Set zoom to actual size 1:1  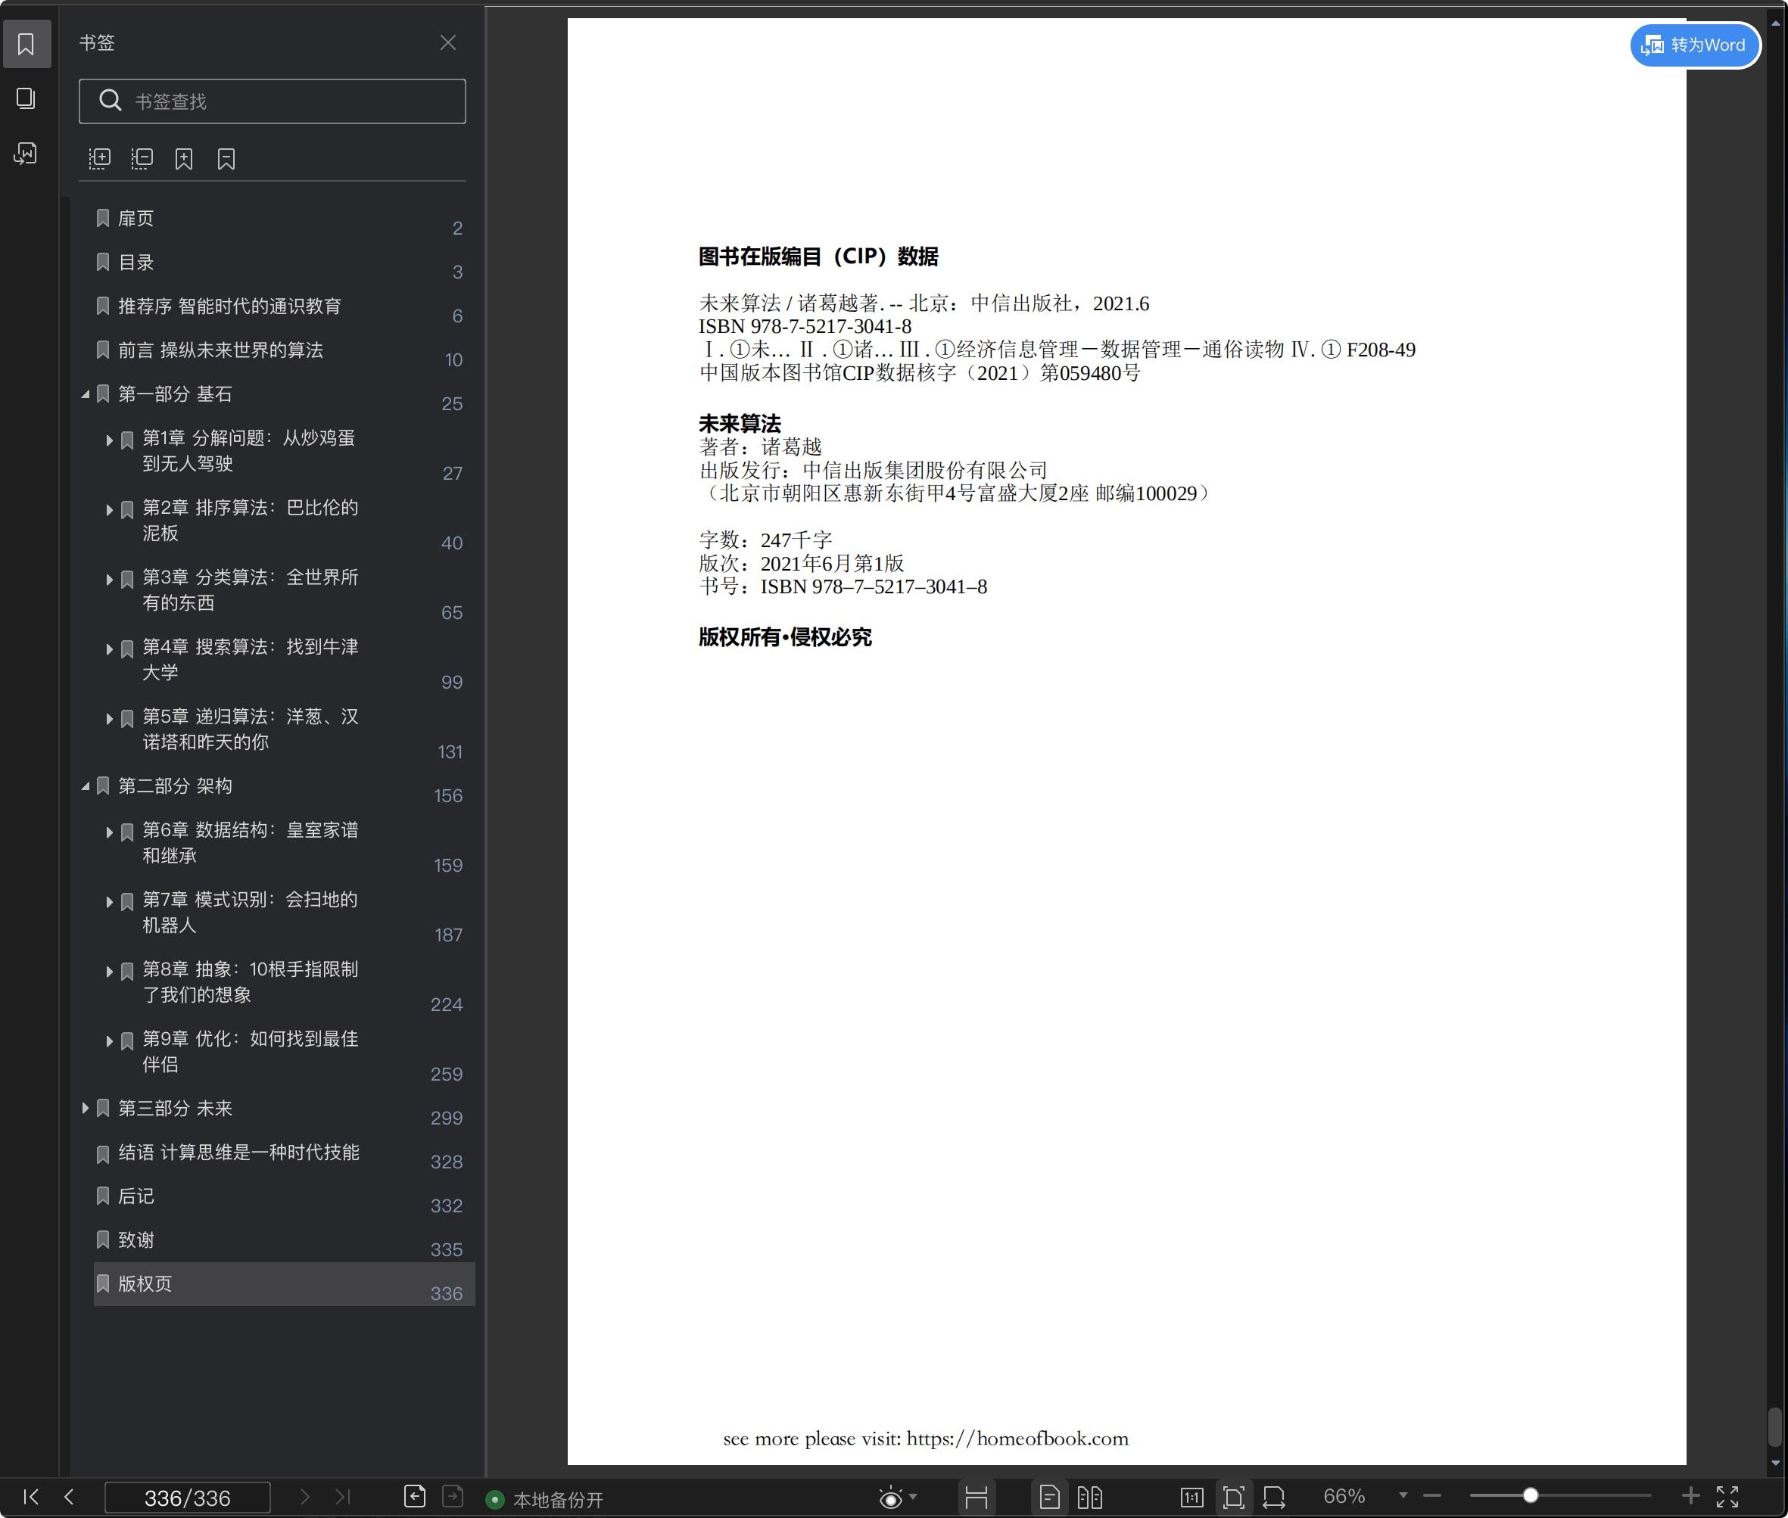pos(1192,1498)
